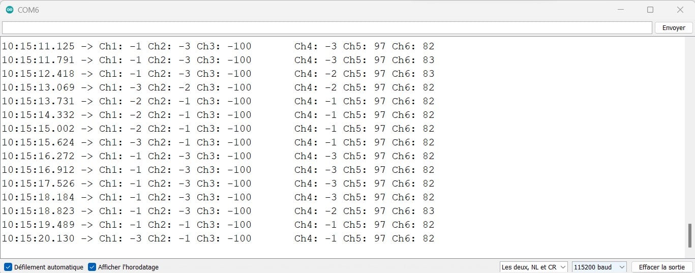This screenshot has width=695, height=273.
Task: Click the output line at 10:15:15.624
Action: click(x=218, y=142)
